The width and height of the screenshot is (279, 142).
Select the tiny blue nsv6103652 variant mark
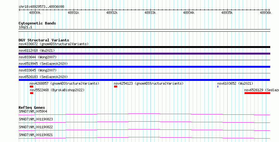coord(218,87)
